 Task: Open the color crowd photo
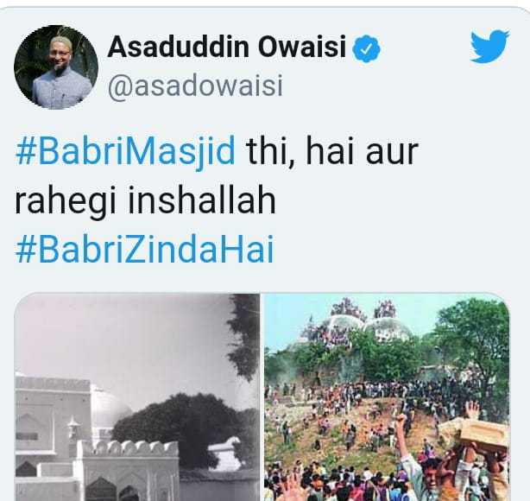click(x=387, y=397)
